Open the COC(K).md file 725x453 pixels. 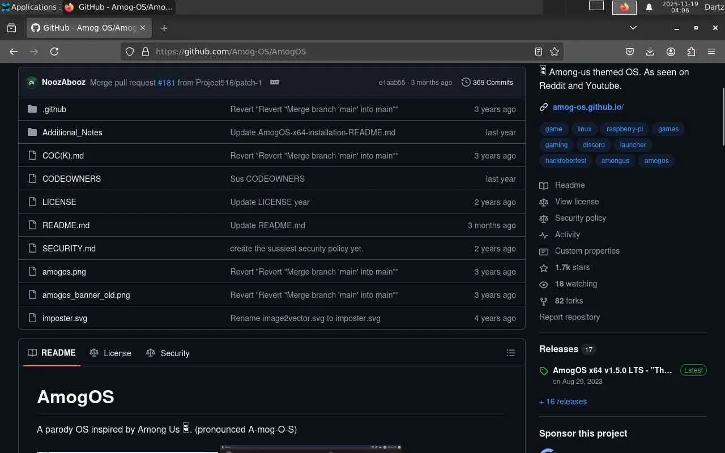(x=63, y=156)
